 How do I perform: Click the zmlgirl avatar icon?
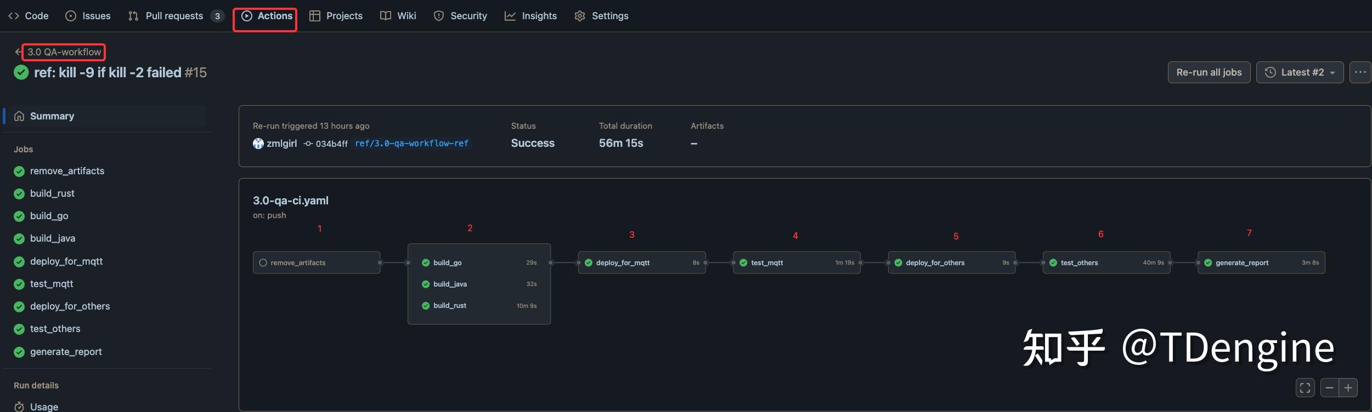[258, 144]
